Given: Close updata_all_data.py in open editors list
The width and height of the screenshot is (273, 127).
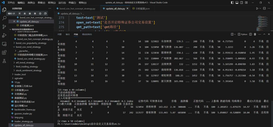Looking at the screenshot, I should coord(14,22).
